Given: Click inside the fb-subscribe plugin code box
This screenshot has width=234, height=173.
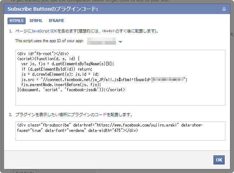Looking at the screenshot, I should 120,131.
